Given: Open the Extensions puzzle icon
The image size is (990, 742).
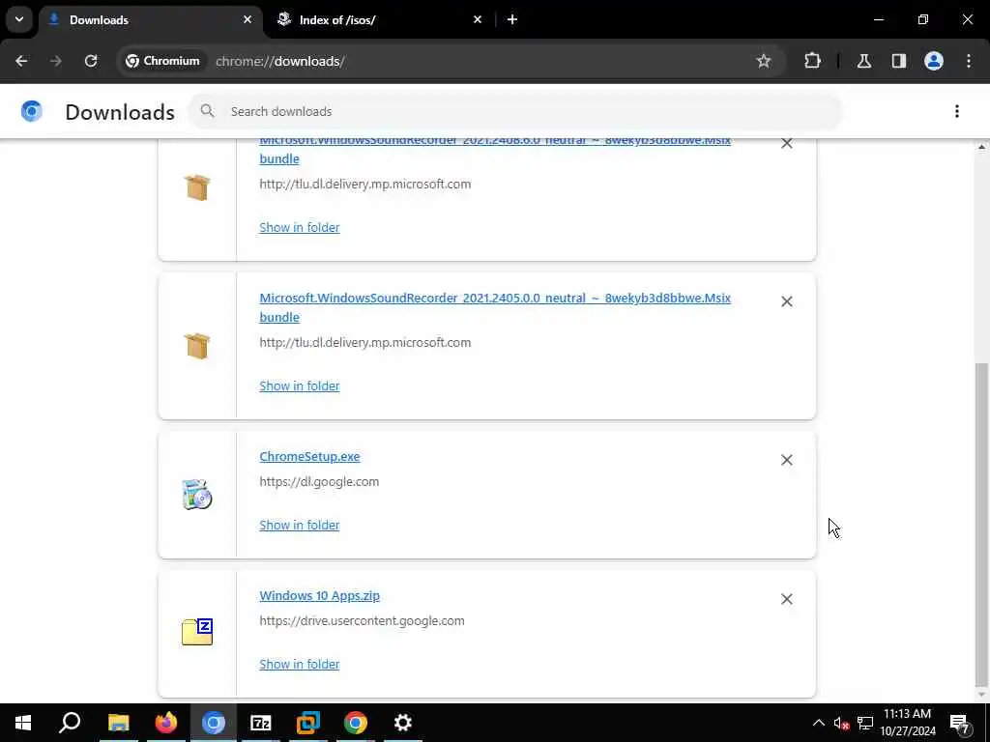Looking at the screenshot, I should coord(812,61).
